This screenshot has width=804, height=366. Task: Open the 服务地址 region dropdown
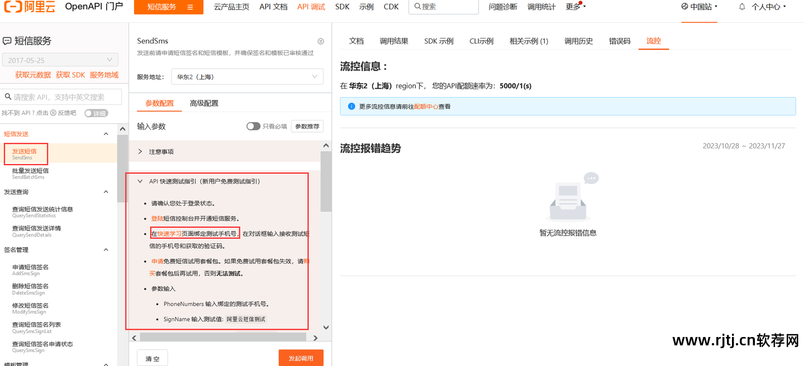pos(247,76)
